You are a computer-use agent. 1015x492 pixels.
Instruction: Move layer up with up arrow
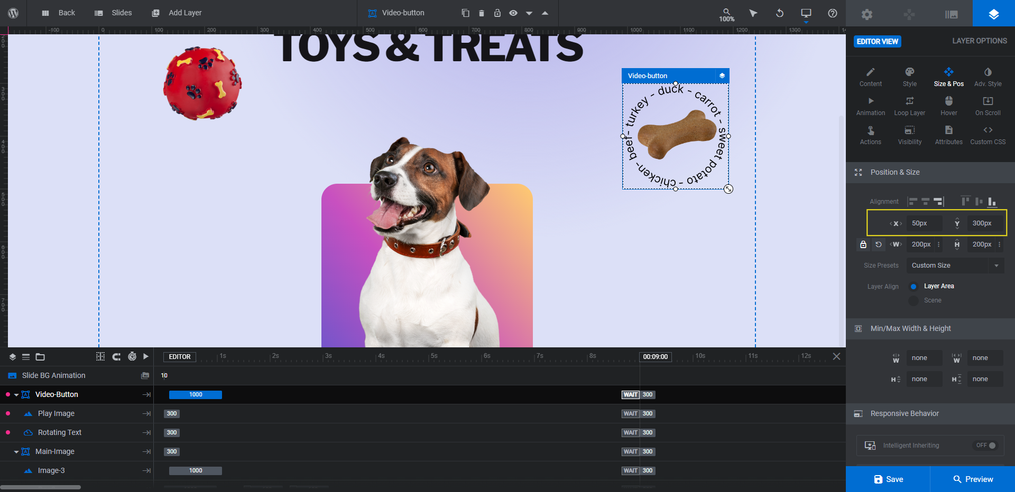point(545,13)
